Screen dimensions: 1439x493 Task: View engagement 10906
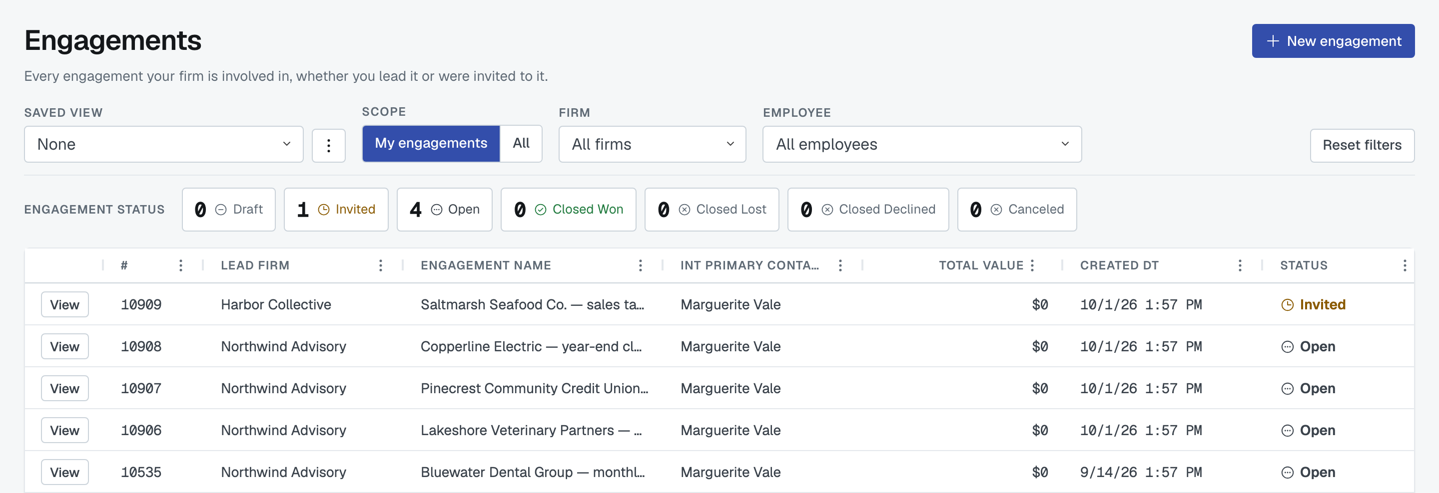[x=65, y=431]
